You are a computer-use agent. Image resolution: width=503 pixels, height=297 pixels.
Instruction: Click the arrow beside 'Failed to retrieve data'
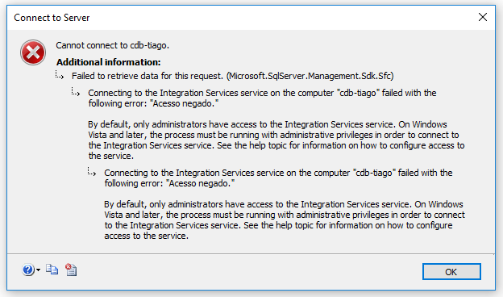click(x=60, y=75)
